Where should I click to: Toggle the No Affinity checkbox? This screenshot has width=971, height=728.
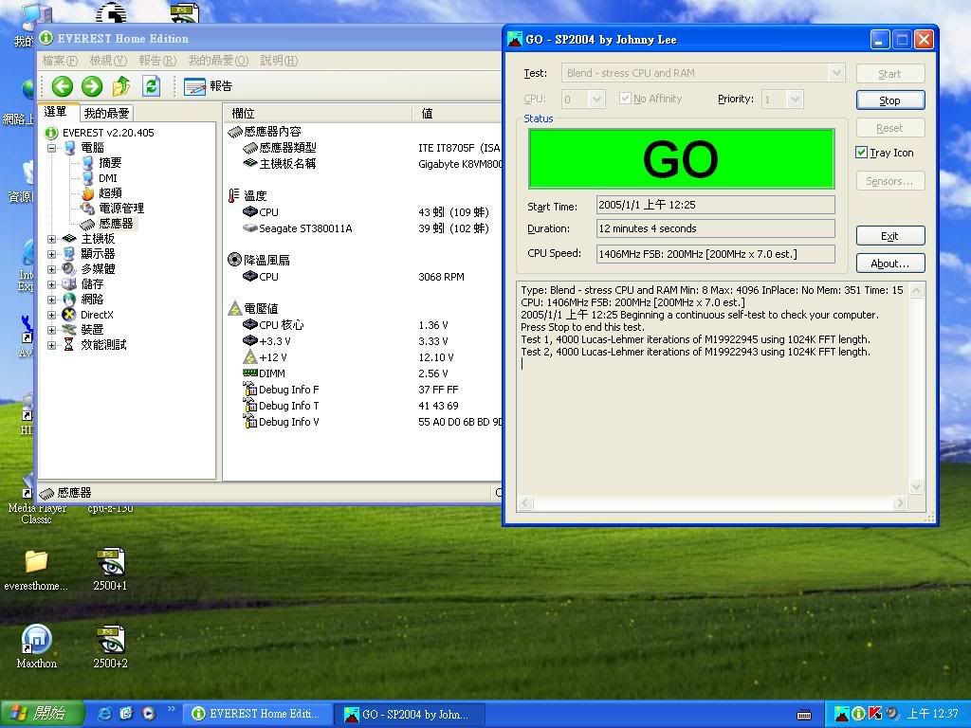[625, 99]
